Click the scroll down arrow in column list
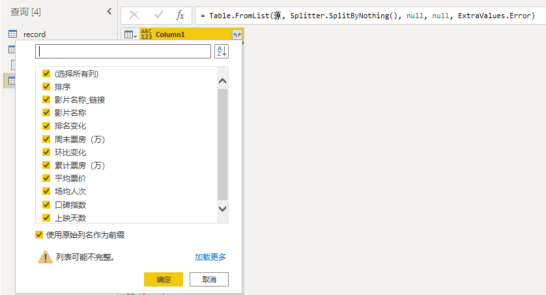The width and height of the screenshot is (546, 295). tap(222, 209)
